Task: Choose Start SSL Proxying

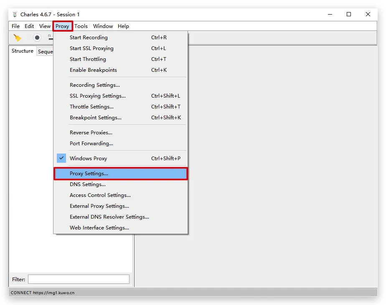Action: click(91, 48)
